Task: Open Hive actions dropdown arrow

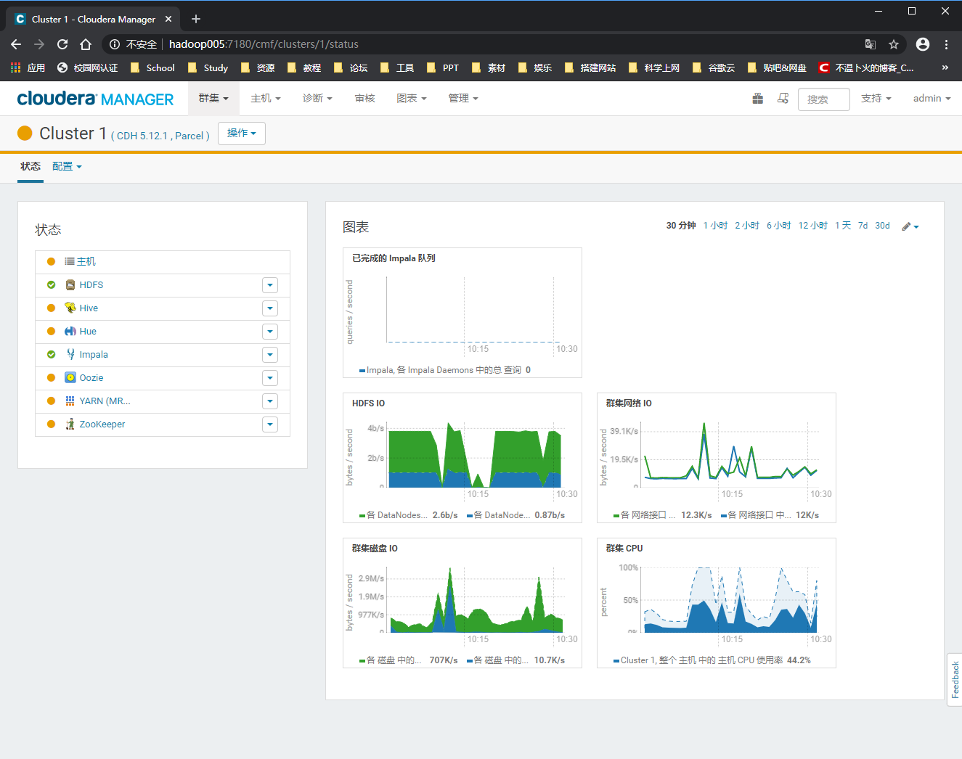Action: coord(270,308)
